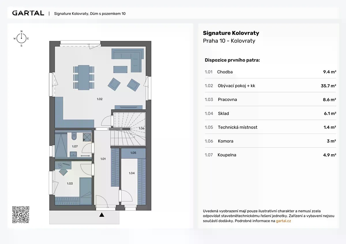Viewport: 346px width, 244px height.
Task: Click the GARTAL logo in the header
Action: pos(28,13)
